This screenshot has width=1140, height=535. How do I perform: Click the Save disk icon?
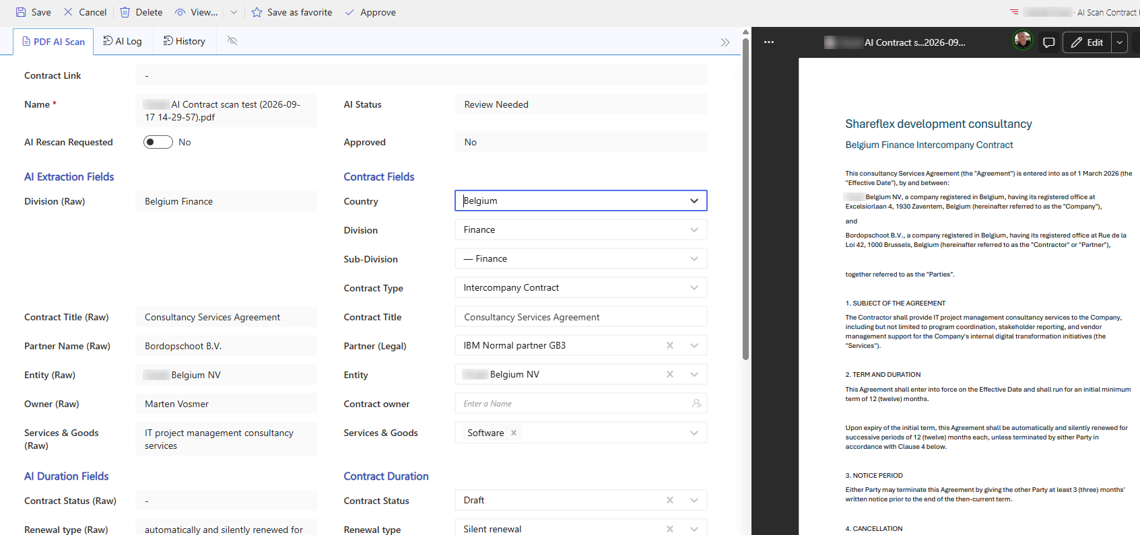tap(21, 12)
